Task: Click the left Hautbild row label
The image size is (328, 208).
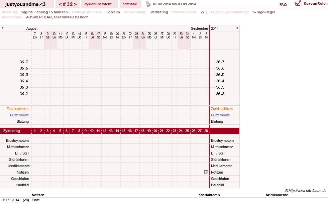Action: click(22, 185)
